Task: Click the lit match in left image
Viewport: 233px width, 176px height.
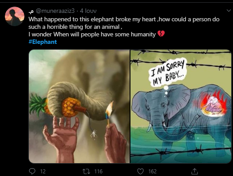Action: 109,114
